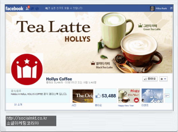The height and width of the screenshot is (132, 178).
Task: Open friend requests icon with red badge
Action: pos(27,8)
